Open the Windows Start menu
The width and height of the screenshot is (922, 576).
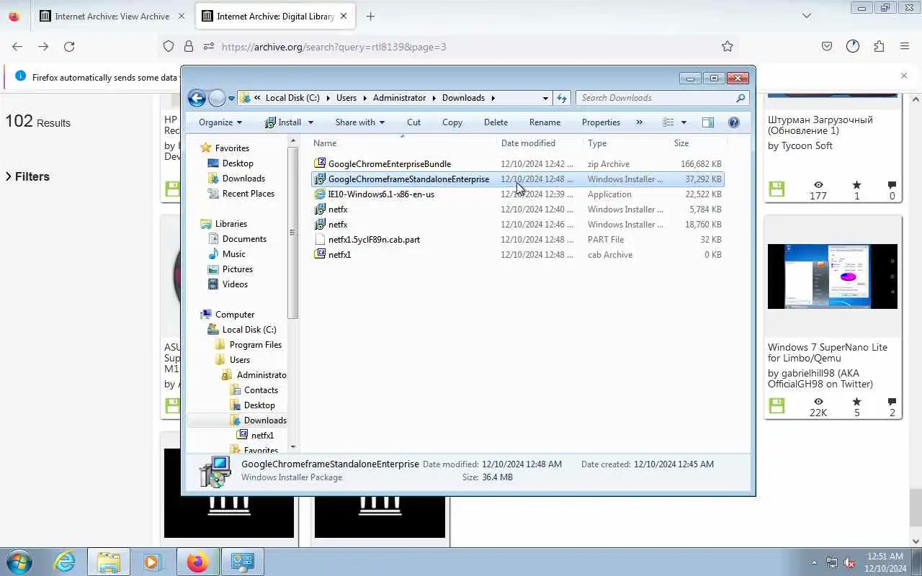click(x=19, y=562)
